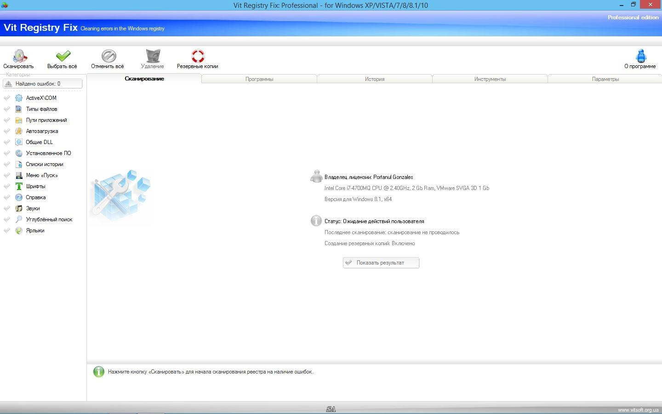Click the Отменить всё grey cancel icon
This screenshot has width=662, height=414.
pyautogui.click(x=108, y=56)
